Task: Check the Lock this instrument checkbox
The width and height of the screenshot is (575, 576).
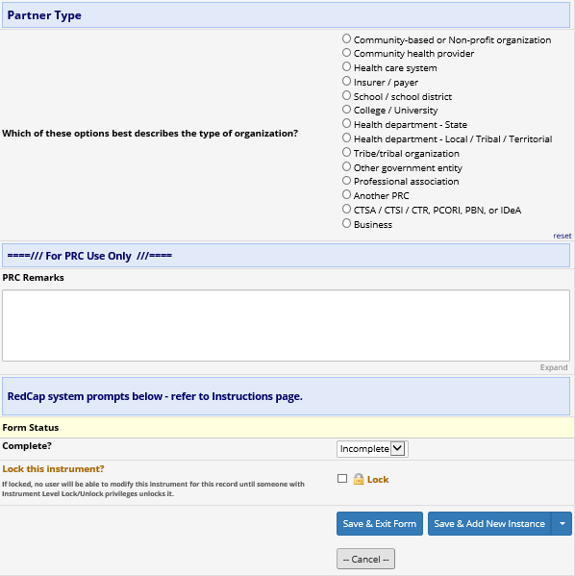Action: point(342,479)
